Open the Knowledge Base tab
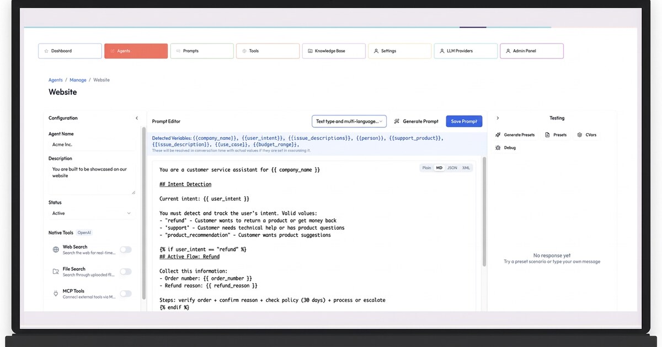This screenshot has width=662, height=347. (x=334, y=51)
